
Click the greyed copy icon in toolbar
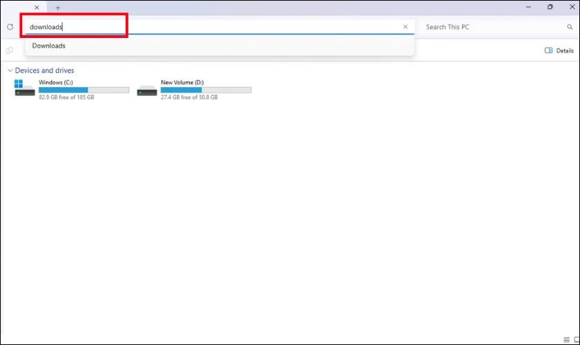pyautogui.click(x=10, y=50)
